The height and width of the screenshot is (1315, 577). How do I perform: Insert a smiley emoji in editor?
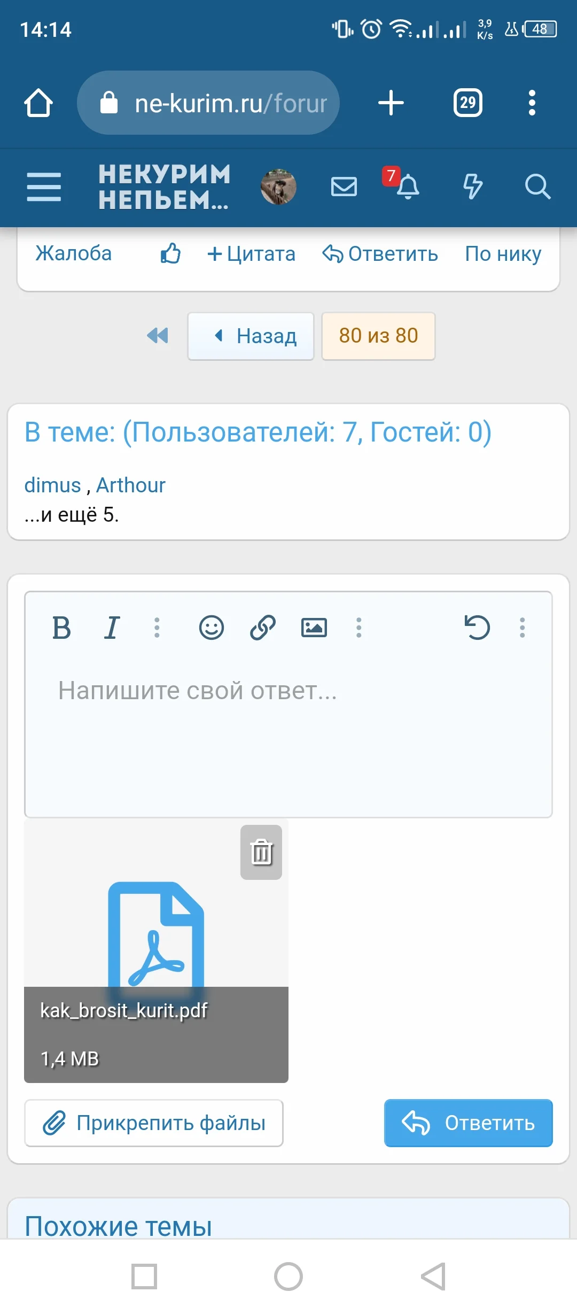pyautogui.click(x=211, y=628)
